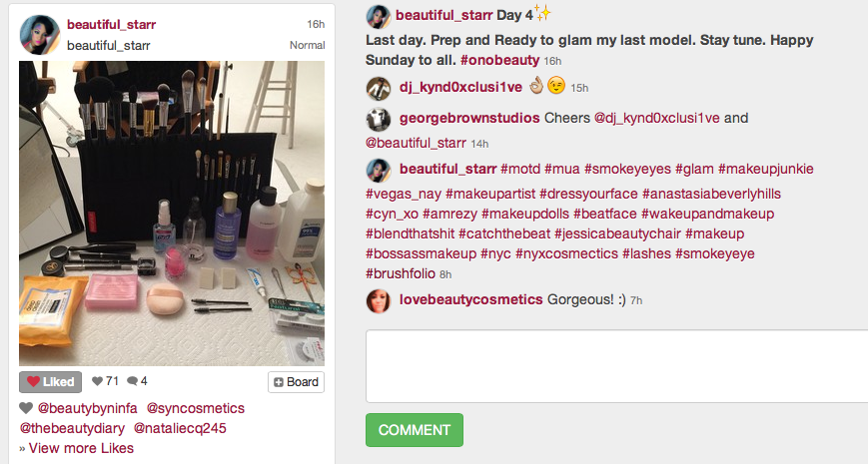Open the makeup brushes photo
This screenshot has height=464, width=868.
coord(172,214)
